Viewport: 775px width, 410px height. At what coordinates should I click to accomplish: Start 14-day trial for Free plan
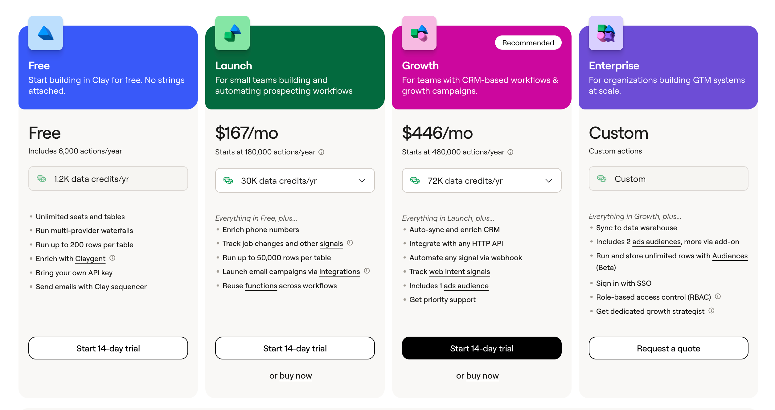click(x=108, y=348)
